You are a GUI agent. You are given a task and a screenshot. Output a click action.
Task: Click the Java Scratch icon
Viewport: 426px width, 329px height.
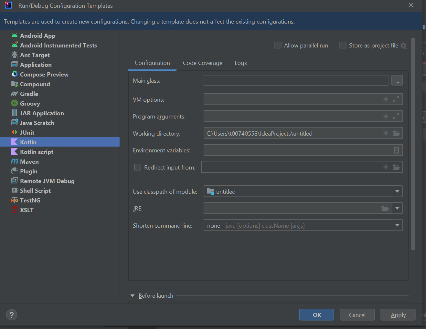pos(15,122)
